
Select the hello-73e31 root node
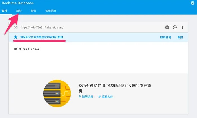coord(22,49)
